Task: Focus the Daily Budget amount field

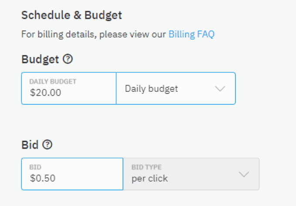Action: (69, 88)
